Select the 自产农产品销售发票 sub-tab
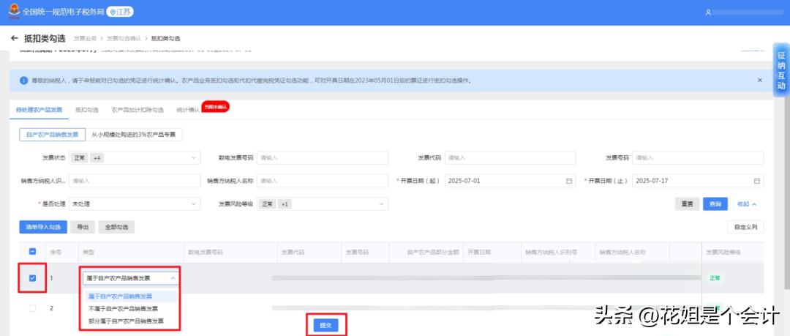Viewport: 790px width, 336px height. coord(53,135)
